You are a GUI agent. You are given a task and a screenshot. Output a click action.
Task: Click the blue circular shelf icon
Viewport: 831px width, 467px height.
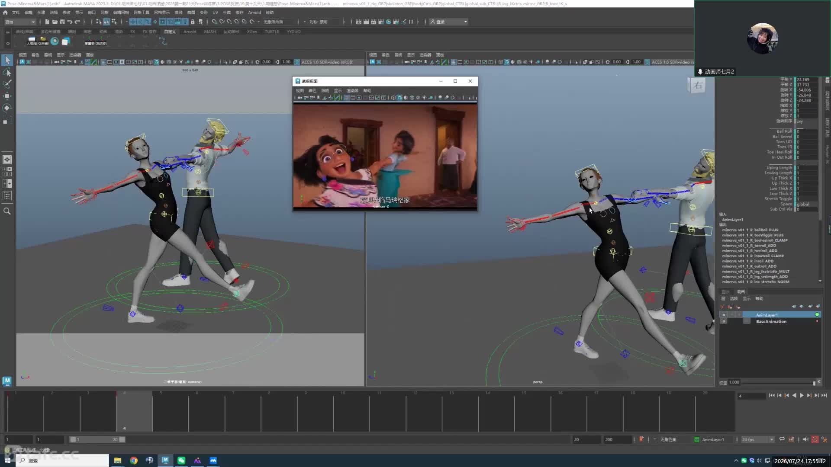point(55,41)
